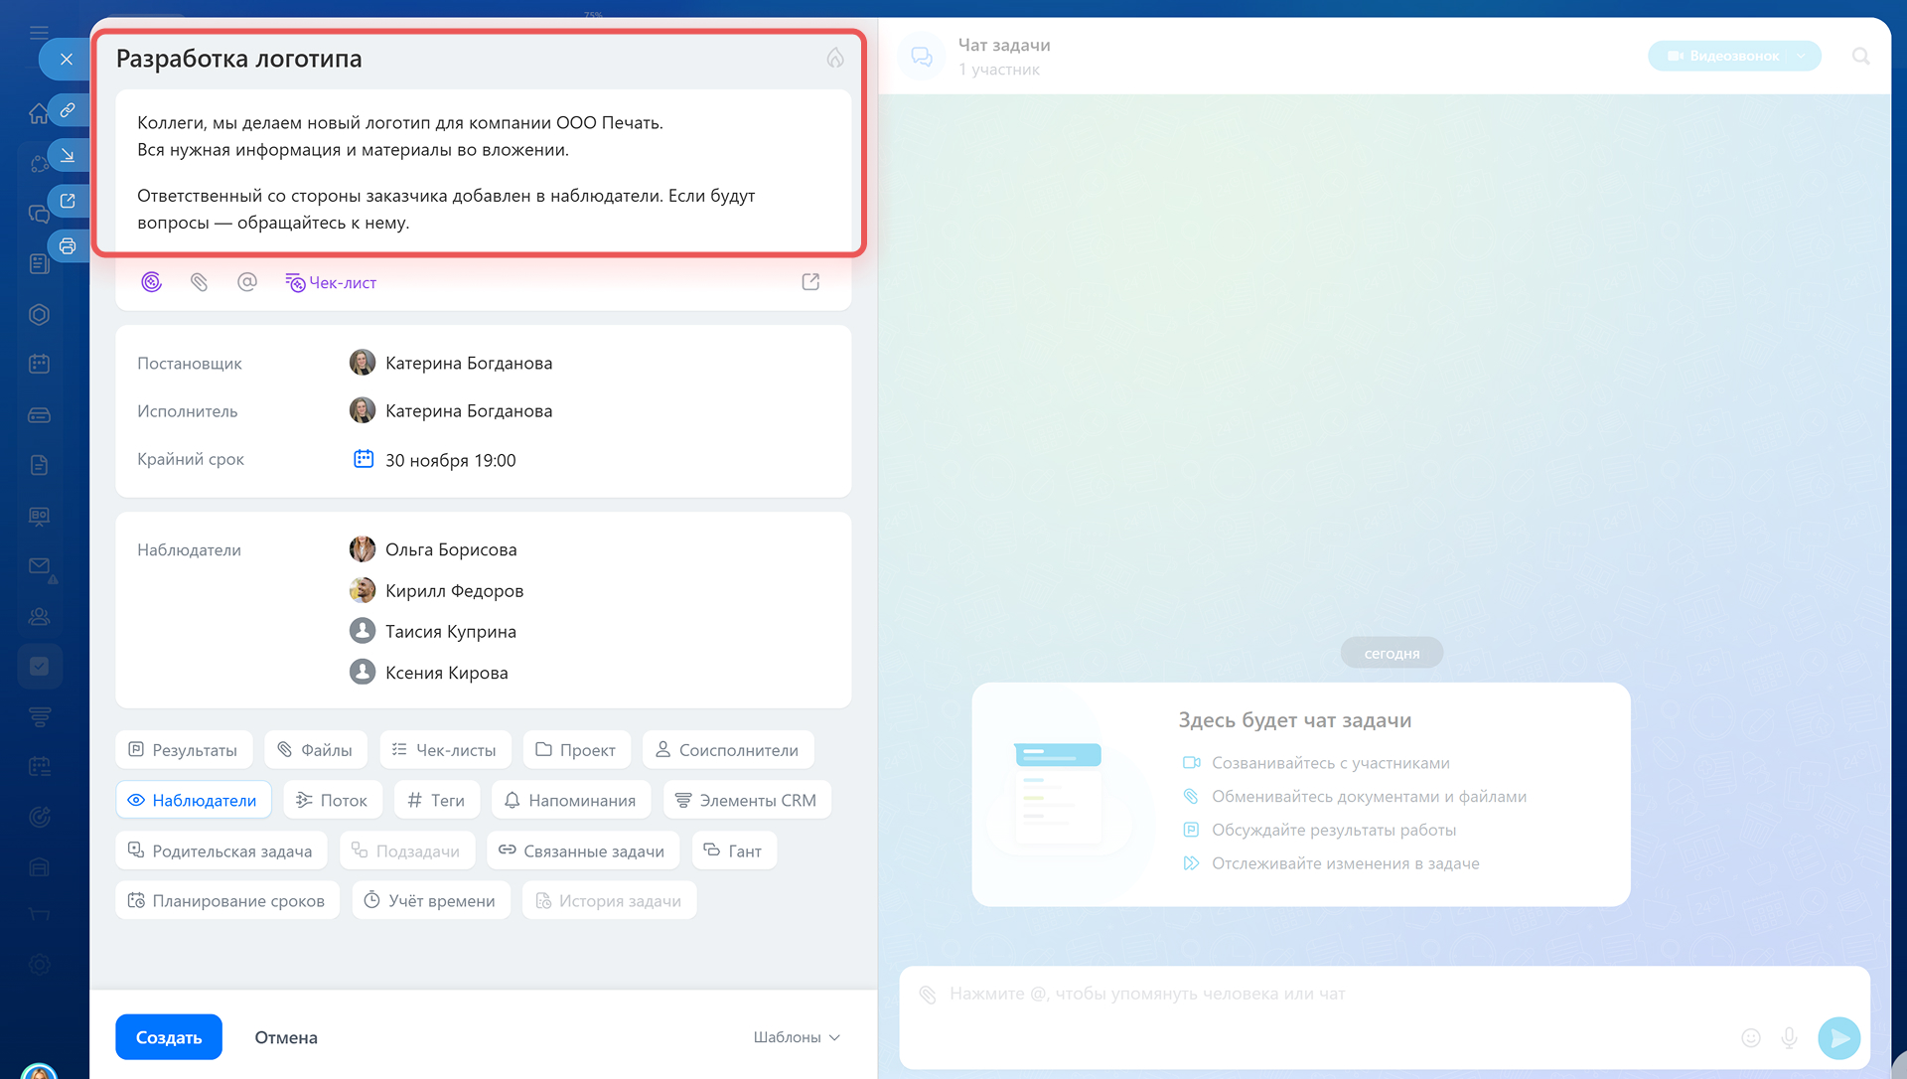Select the Элементы CRM chip
The height and width of the screenshot is (1079, 1907).
[x=746, y=800]
